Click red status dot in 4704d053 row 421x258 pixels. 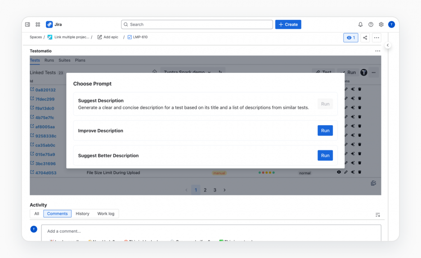(x=263, y=172)
